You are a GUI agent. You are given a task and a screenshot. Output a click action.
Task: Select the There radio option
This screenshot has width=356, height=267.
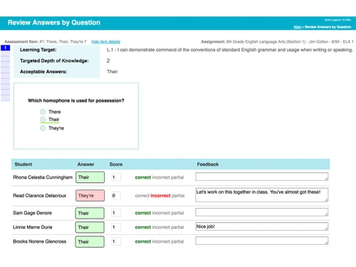point(43,112)
